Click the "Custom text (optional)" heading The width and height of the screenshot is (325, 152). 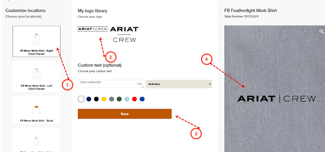click(x=100, y=65)
